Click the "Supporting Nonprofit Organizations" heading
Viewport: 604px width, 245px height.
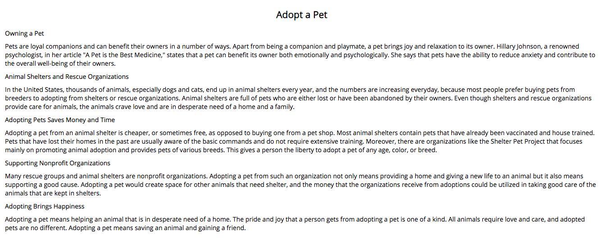point(58,163)
